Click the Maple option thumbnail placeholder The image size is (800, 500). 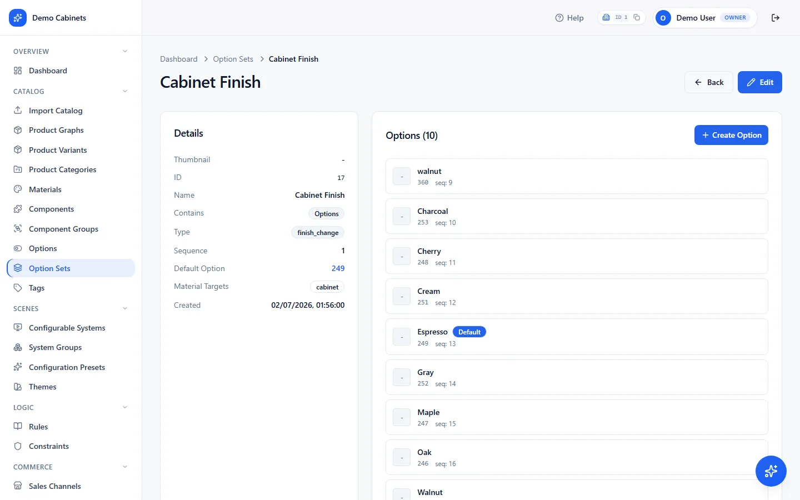(402, 417)
